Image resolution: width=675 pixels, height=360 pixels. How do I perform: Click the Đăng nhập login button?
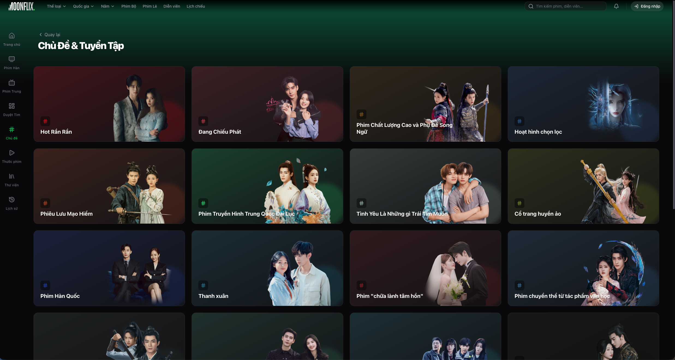[647, 6]
